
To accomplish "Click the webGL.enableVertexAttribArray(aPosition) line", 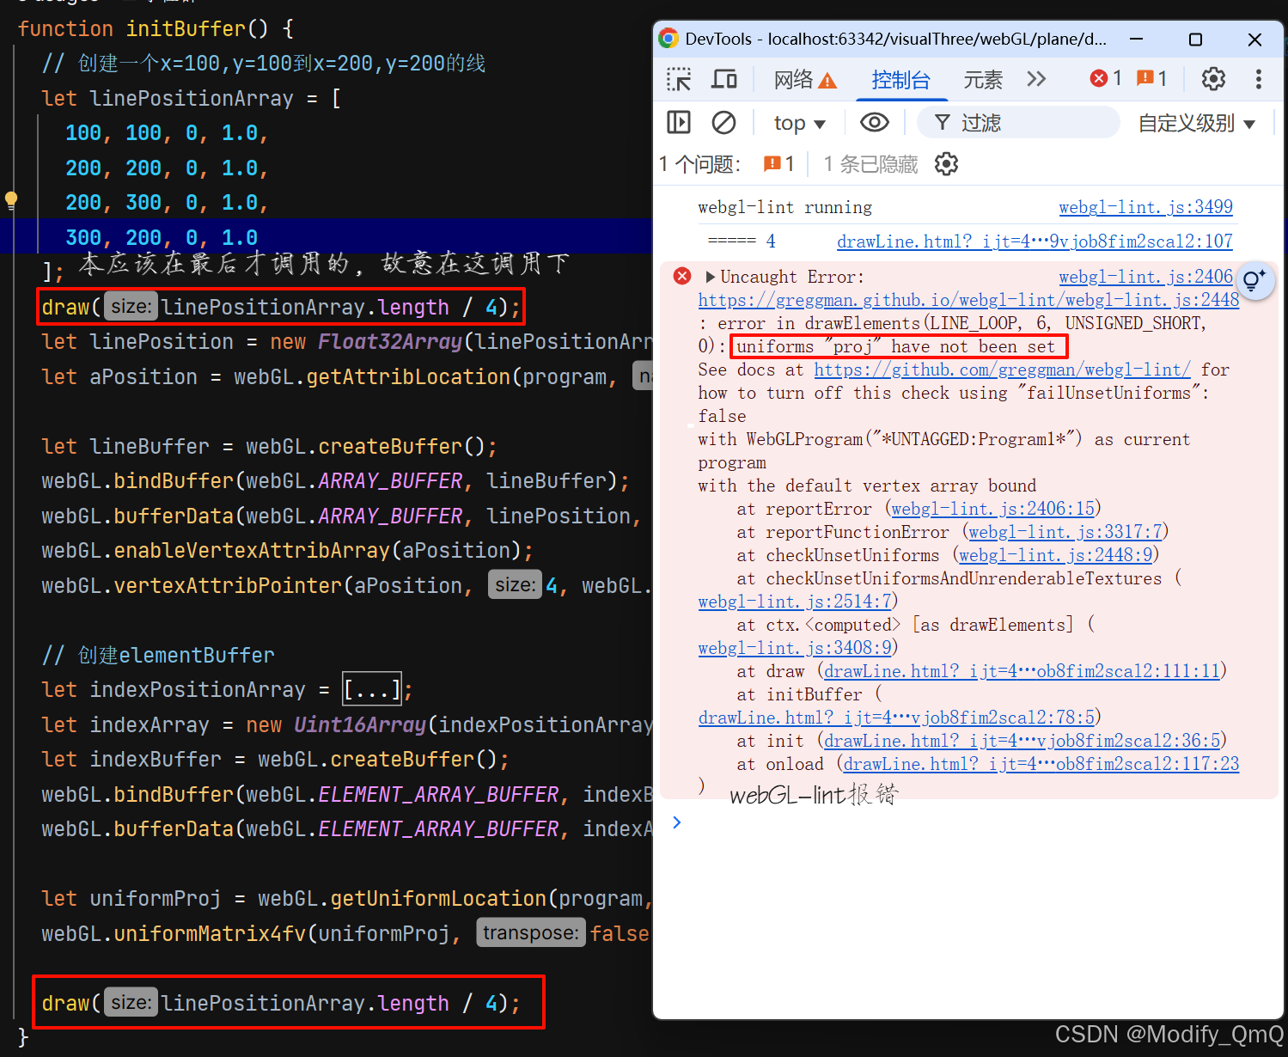I will pyautogui.click(x=288, y=551).
